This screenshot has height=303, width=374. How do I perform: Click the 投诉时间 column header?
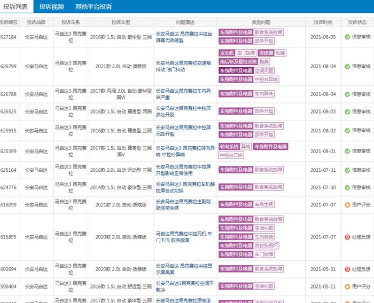(x=323, y=22)
